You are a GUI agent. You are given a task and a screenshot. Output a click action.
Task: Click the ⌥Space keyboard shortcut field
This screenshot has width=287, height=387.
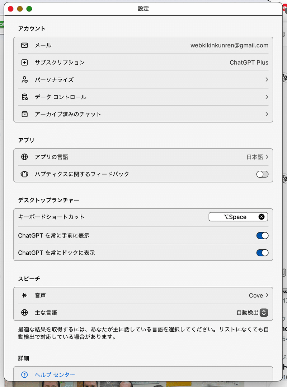pyautogui.click(x=238, y=217)
